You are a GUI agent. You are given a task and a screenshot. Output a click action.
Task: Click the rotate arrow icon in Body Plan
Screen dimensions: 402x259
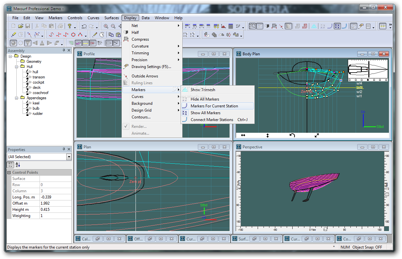coord(292,135)
